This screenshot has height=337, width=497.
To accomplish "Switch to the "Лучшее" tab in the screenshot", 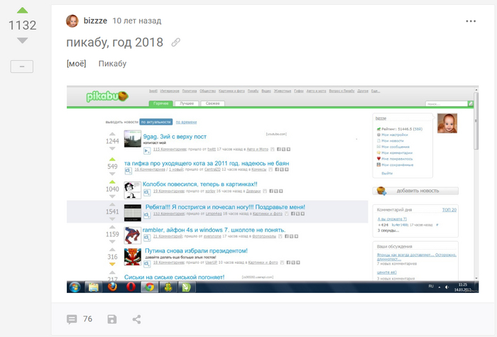I will 187,104.
